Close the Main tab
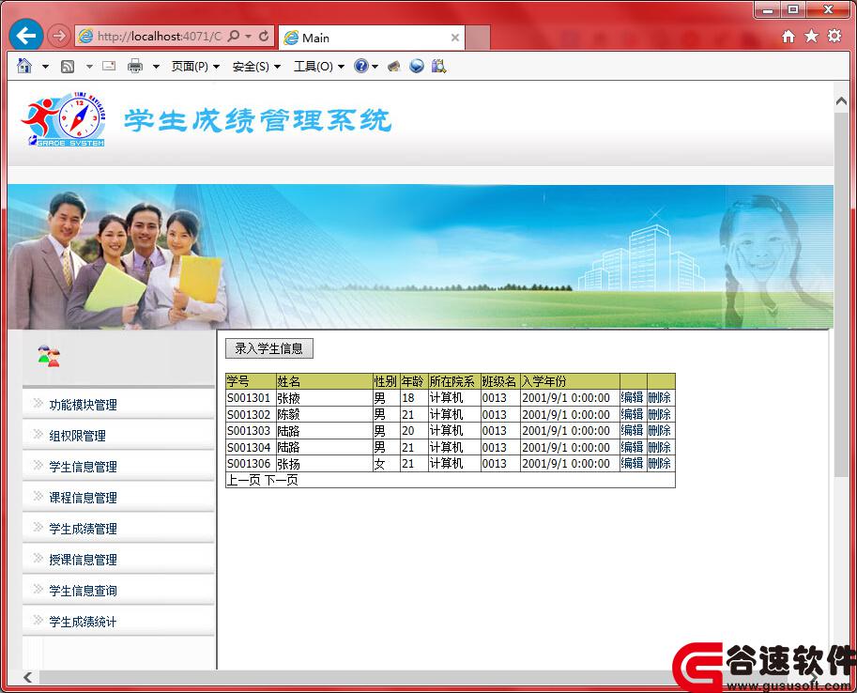Viewport: 857px width, 693px height. (454, 38)
